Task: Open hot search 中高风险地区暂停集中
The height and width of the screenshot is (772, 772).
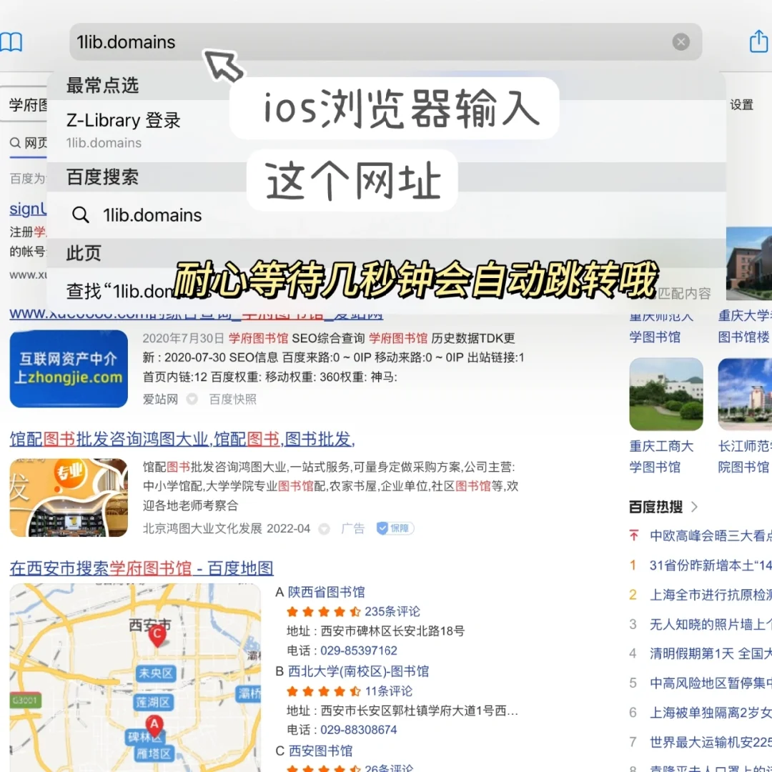Action: (711, 683)
